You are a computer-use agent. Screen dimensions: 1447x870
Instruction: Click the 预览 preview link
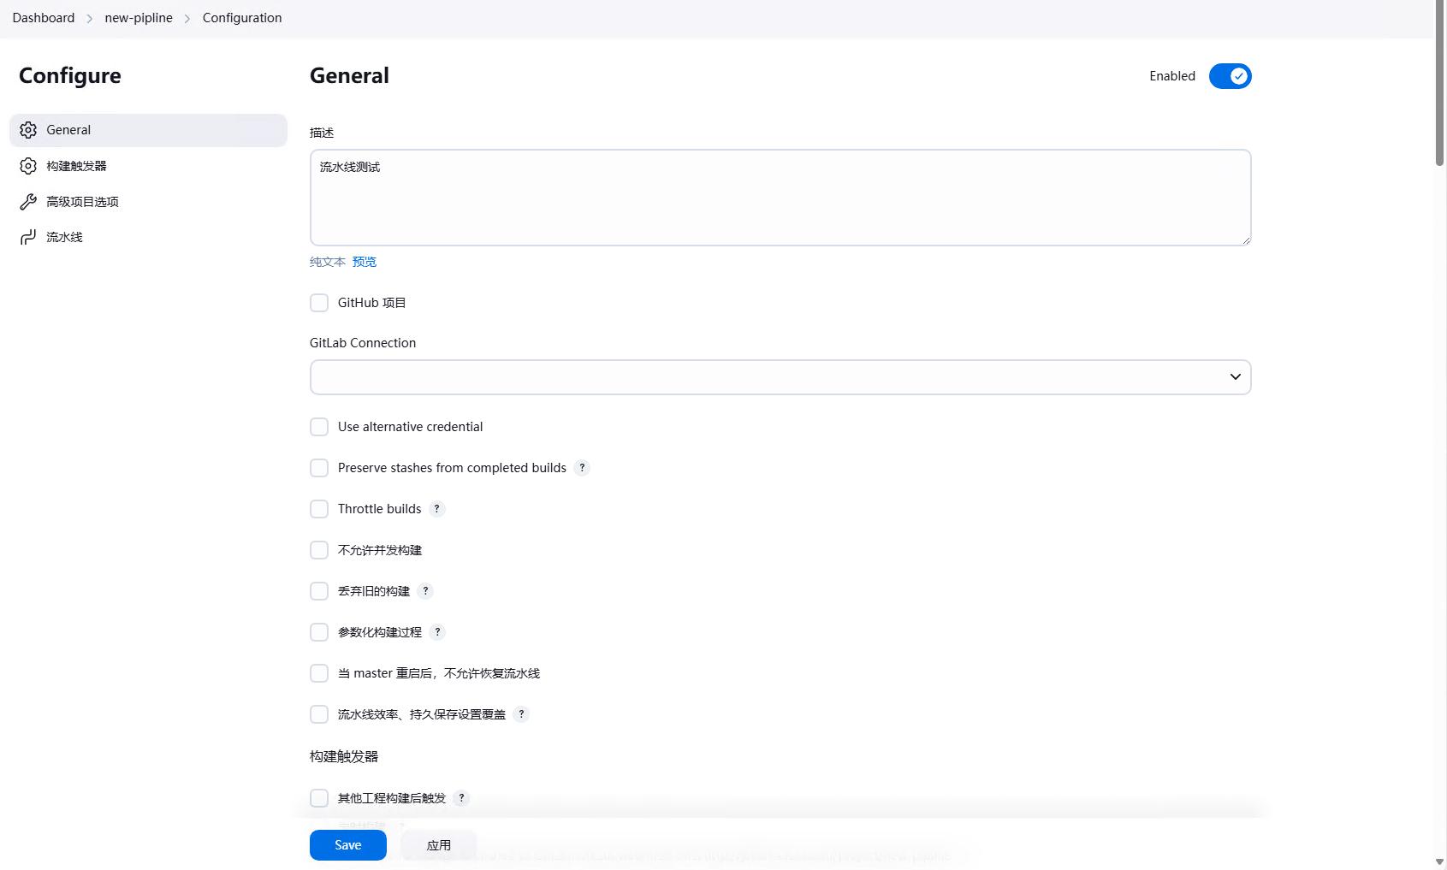coord(365,262)
